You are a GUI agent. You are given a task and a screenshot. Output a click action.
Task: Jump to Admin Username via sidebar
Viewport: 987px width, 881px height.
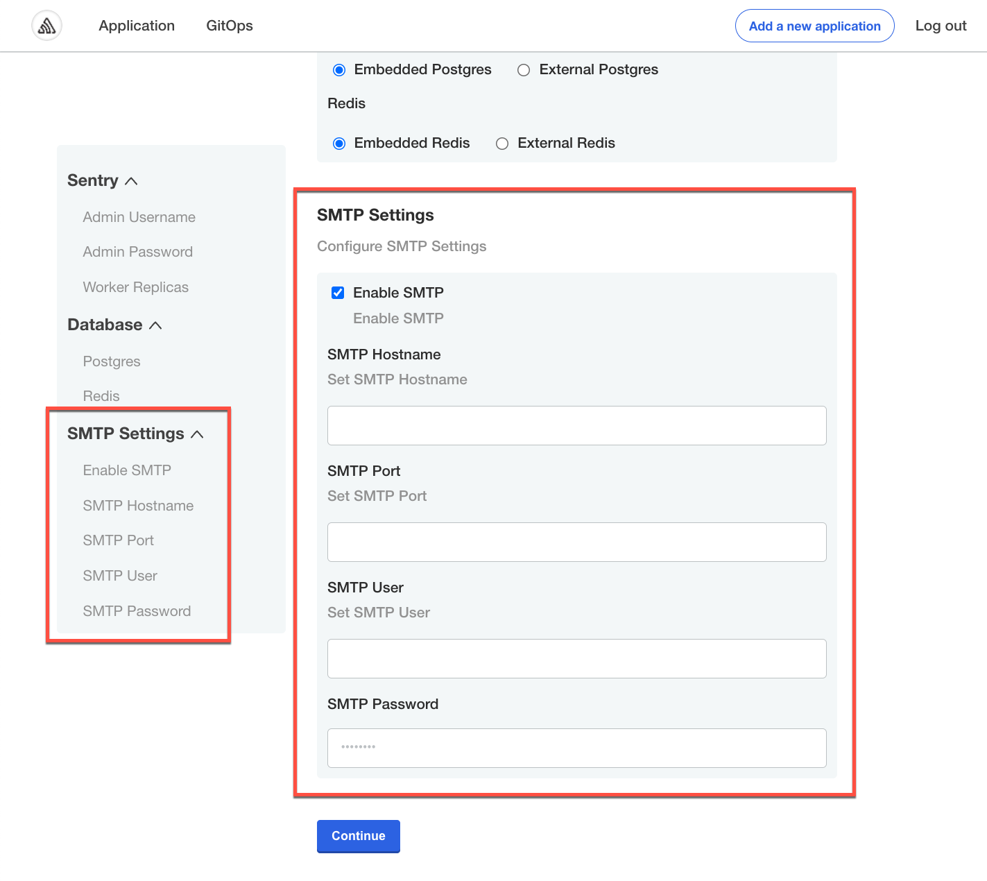tap(139, 217)
